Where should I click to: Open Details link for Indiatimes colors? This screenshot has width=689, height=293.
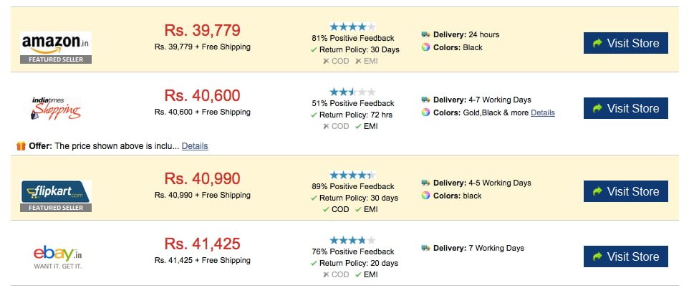tap(543, 112)
